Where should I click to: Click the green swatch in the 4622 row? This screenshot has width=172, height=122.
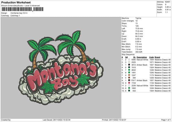point(129,70)
